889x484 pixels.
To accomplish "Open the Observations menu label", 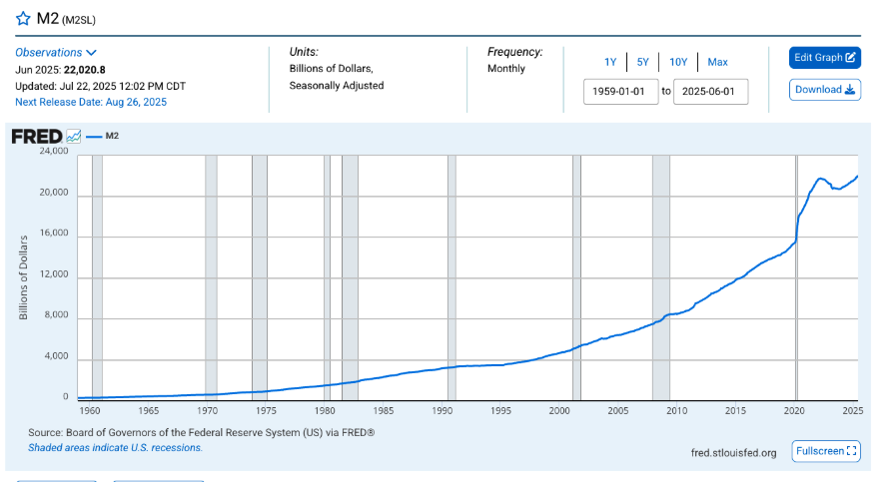I will (x=49, y=52).
